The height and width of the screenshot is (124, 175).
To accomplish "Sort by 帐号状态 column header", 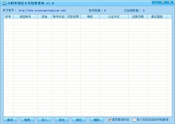I will coord(59,17).
